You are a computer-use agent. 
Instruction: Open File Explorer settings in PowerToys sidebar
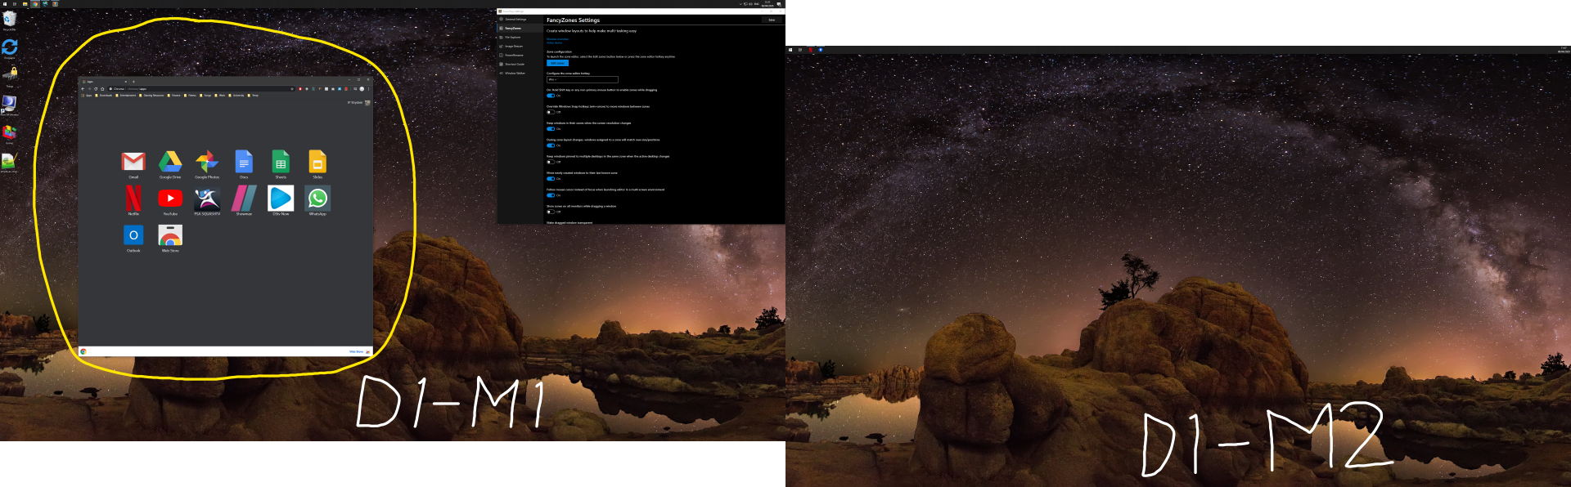[x=520, y=37]
